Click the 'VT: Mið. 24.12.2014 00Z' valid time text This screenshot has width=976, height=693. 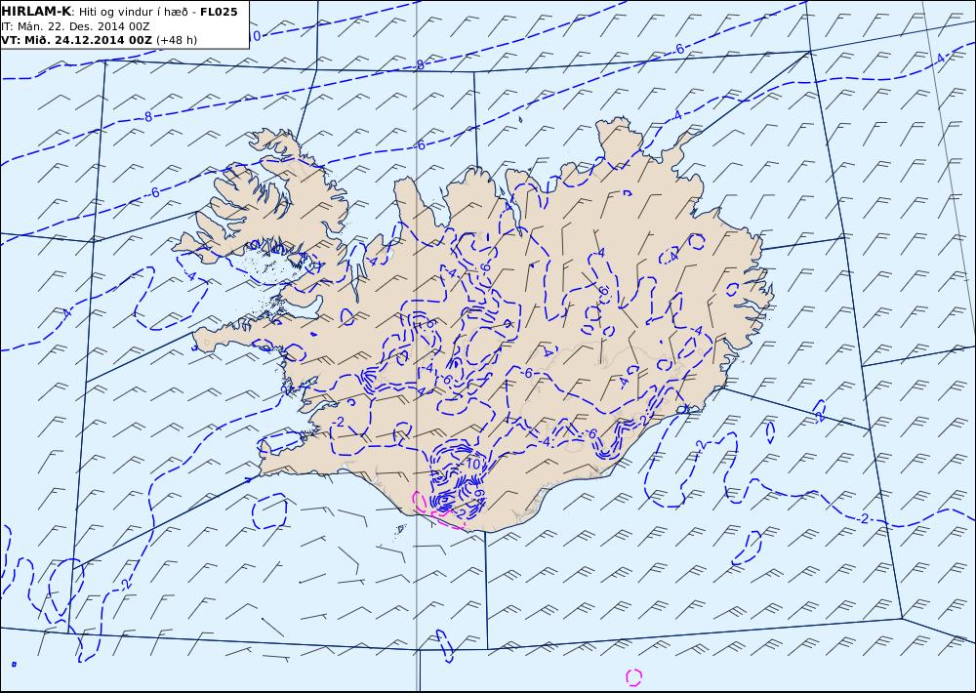[x=76, y=40]
